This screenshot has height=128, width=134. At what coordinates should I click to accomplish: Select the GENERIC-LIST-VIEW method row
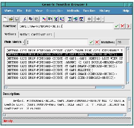pyautogui.click(x=65, y=58)
